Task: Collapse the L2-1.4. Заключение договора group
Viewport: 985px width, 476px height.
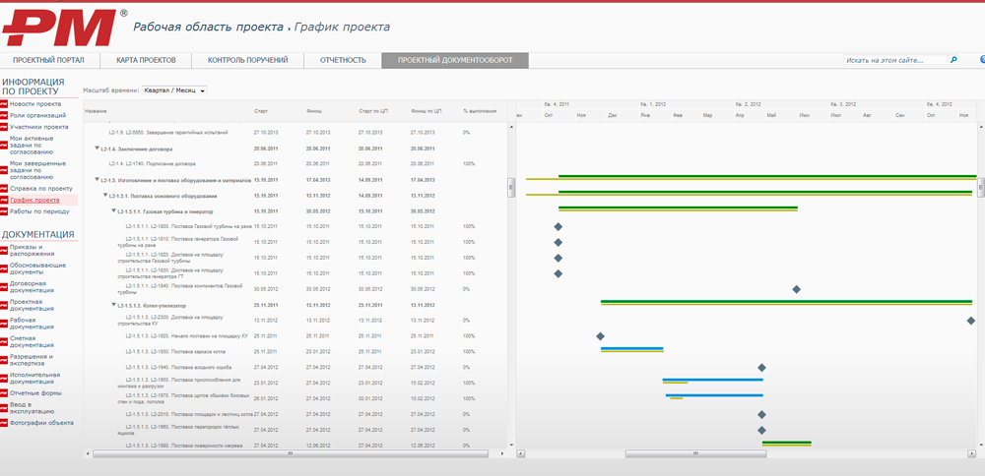Action: (x=98, y=149)
